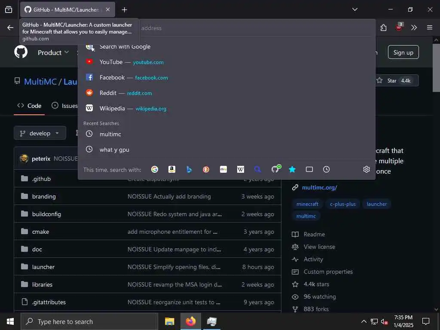Screen dimensions: 440x330
Task: Search this time with DuckDuckGo icon
Action: tap(206, 169)
